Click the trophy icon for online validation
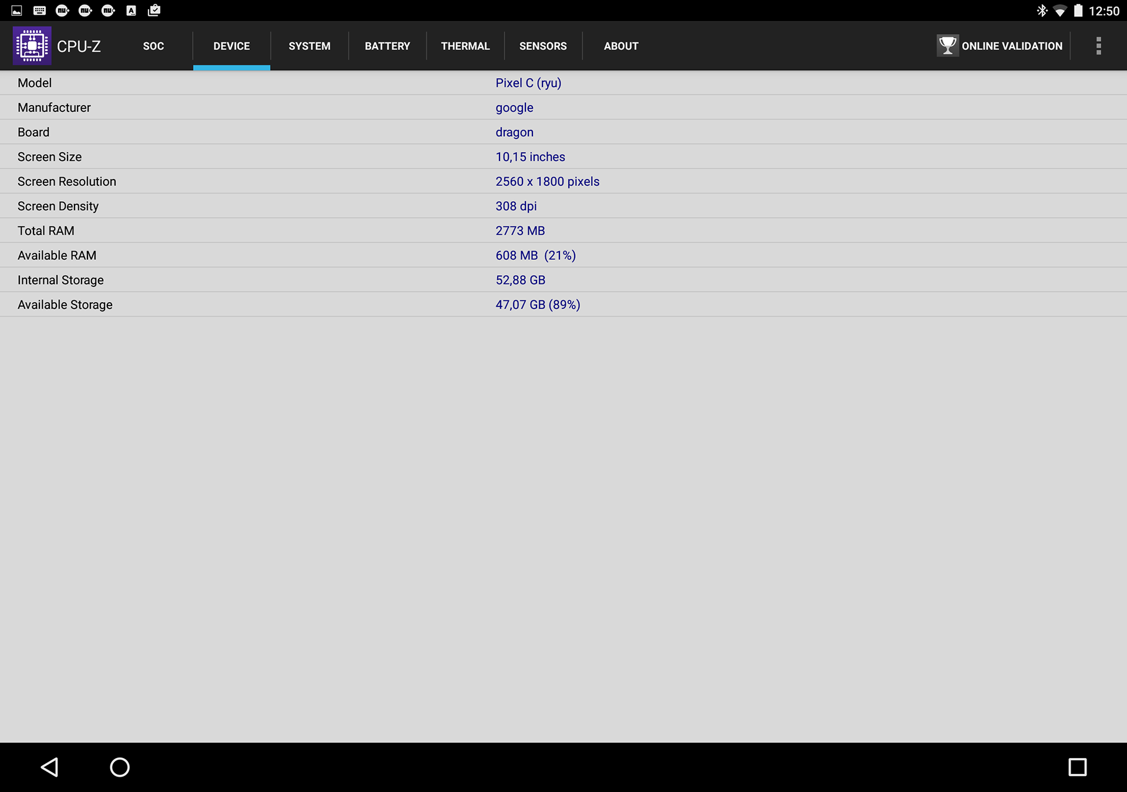 (947, 46)
